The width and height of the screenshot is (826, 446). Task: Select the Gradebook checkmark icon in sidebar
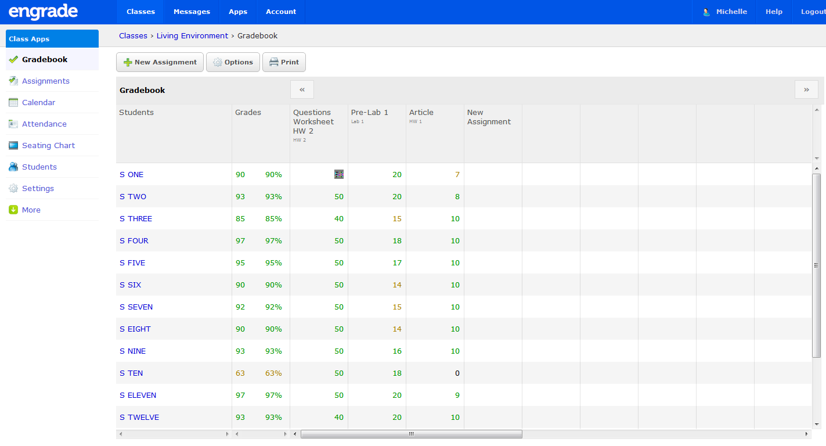[13, 59]
